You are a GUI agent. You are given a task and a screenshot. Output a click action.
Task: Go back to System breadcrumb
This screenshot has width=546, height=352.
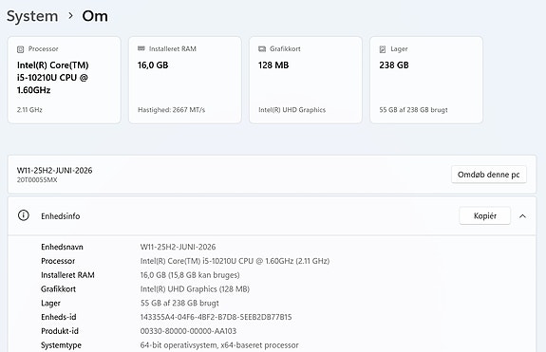(32, 16)
